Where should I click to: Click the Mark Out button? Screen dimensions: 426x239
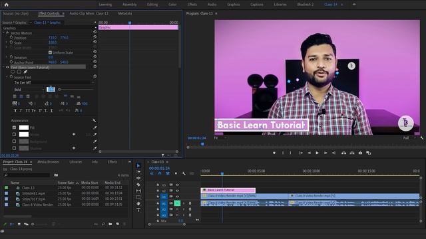point(290,153)
